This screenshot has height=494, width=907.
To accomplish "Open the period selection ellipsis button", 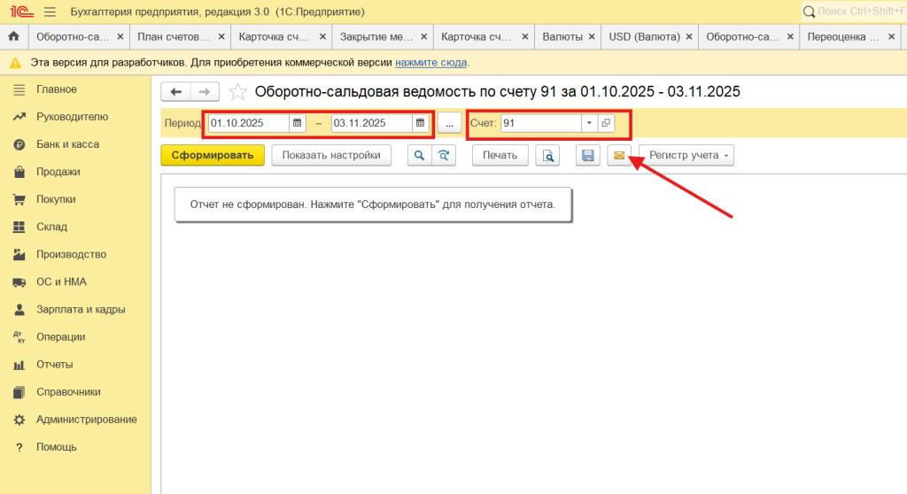I will (449, 123).
